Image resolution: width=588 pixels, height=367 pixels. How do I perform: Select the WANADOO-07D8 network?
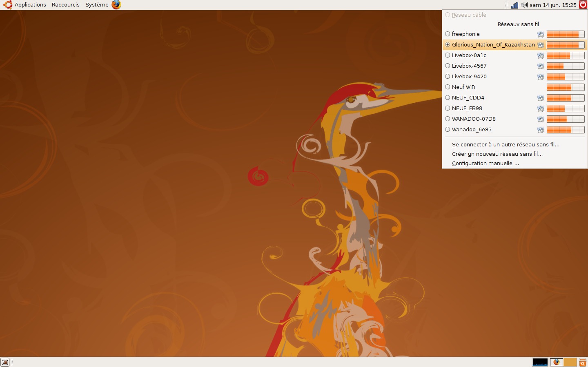tap(515, 119)
